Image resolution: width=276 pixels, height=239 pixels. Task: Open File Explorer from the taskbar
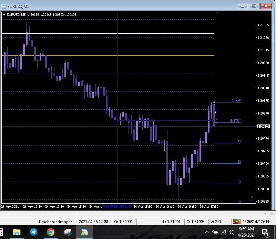click(17, 232)
